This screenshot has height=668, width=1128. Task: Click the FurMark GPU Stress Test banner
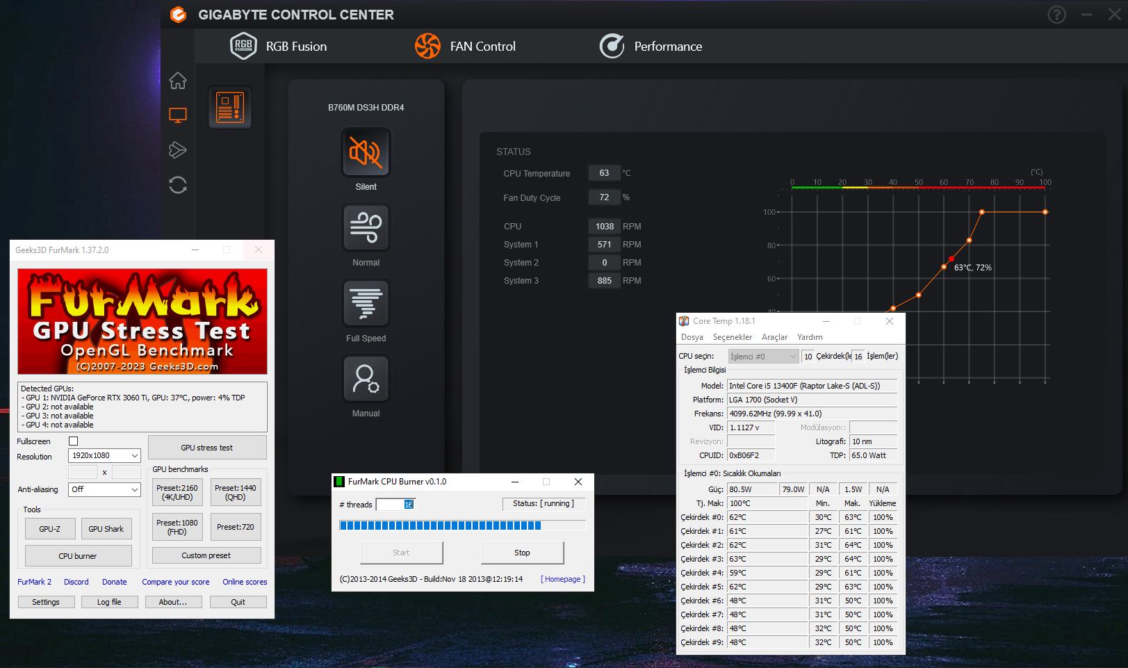[x=142, y=322]
